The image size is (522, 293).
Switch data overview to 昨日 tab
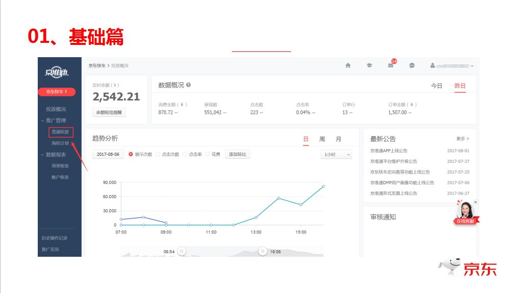pos(460,86)
